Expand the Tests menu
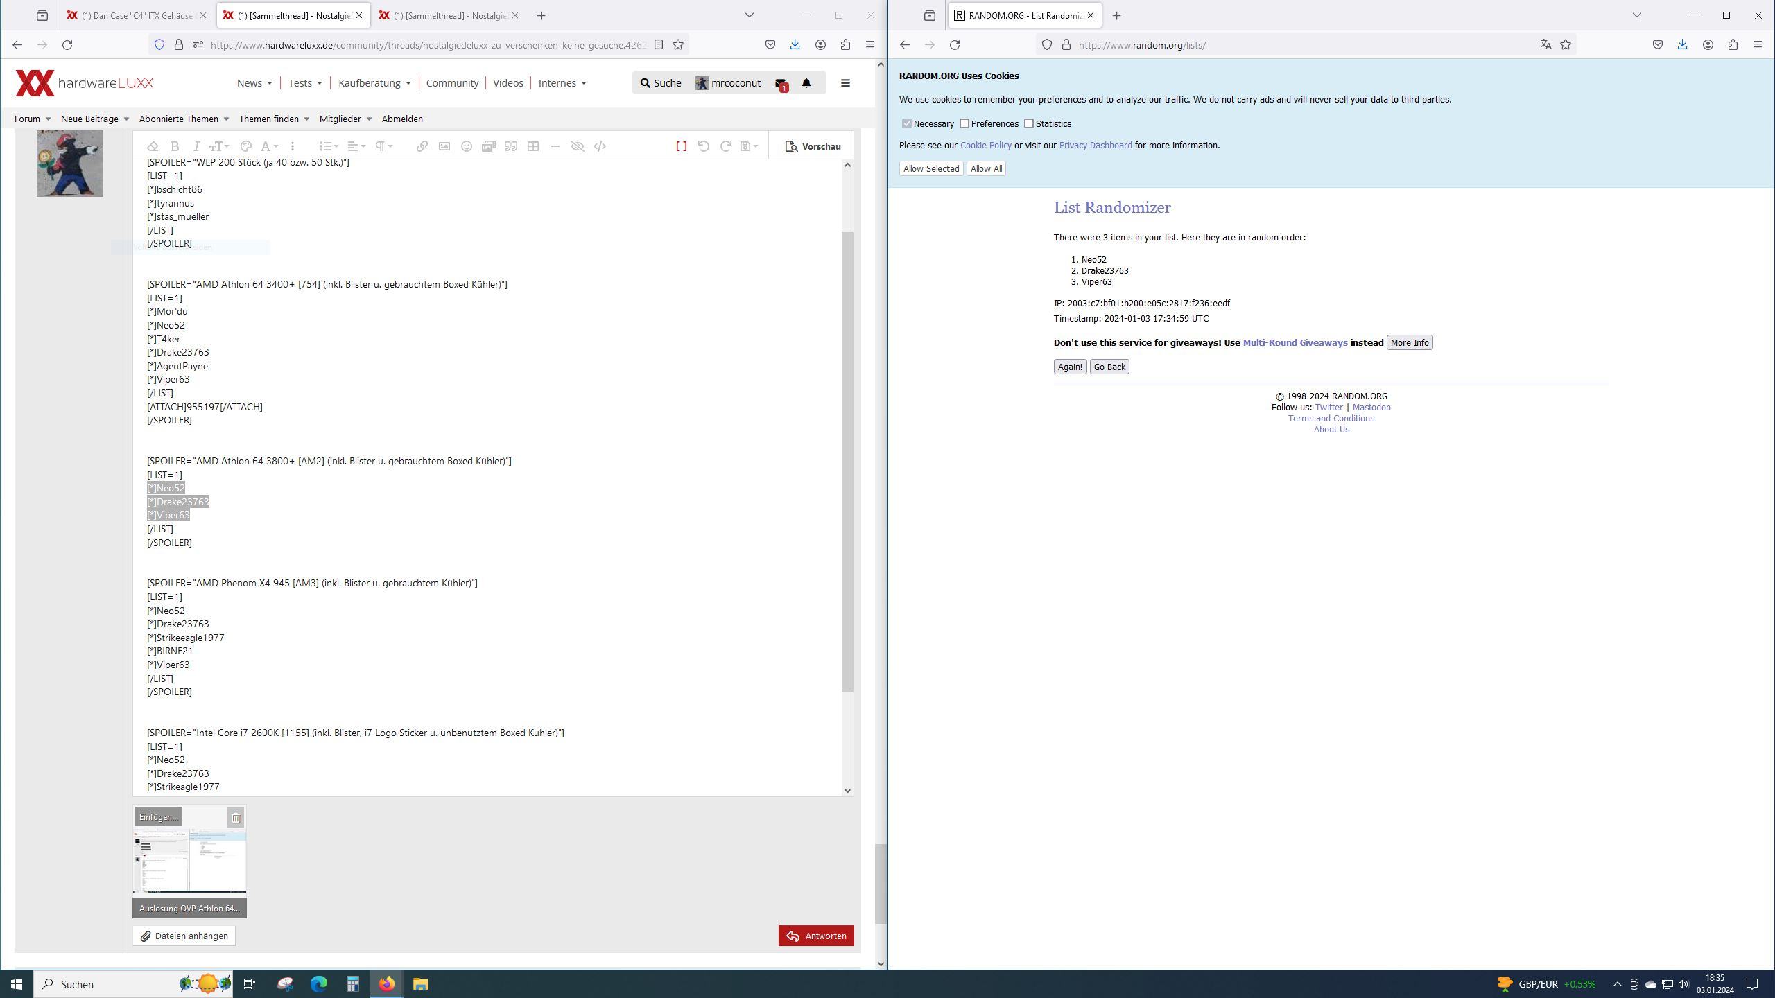Viewport: 1775px width, 998px height. (x=305, y=82)
